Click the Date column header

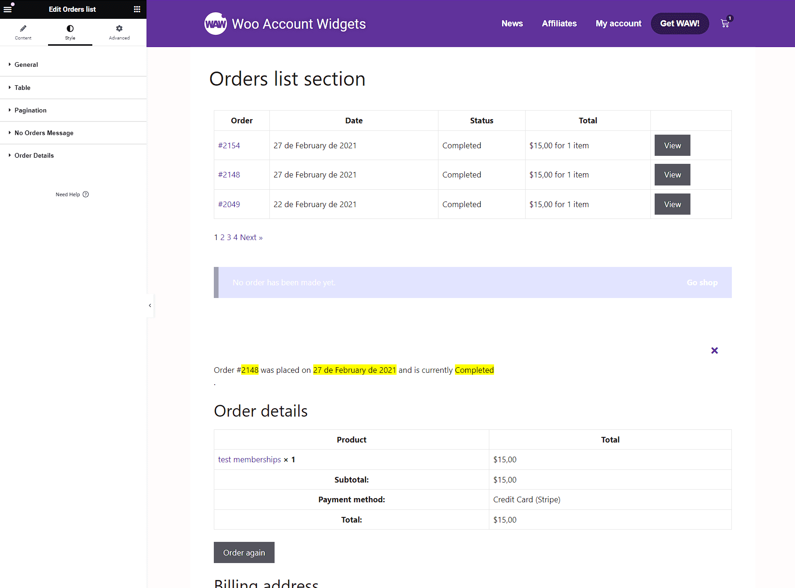tap(354, 121)
